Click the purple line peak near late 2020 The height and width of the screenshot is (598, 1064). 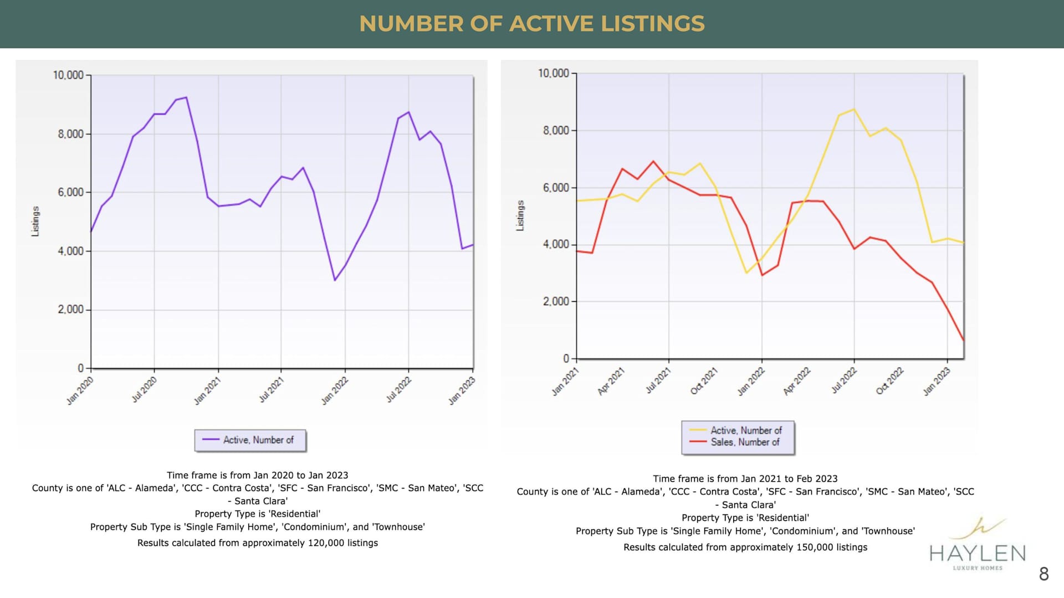pyautogui.click(x=186, y=98)
